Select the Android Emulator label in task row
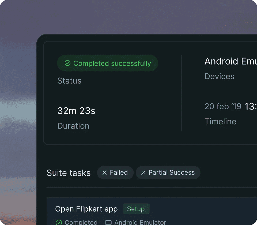This screenshot has height=225, width=257. 140,222
